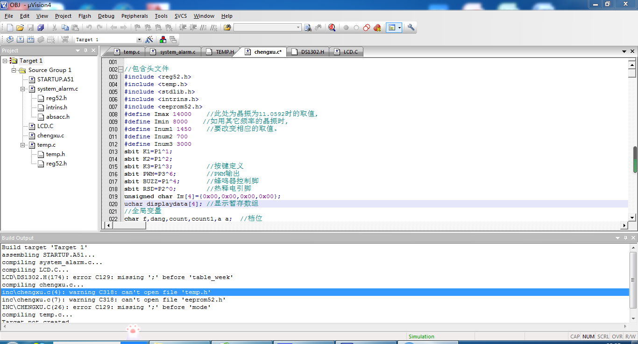The image size is (638, 344).
Task: Click the Uncomment selection icon
Action: 213,28
